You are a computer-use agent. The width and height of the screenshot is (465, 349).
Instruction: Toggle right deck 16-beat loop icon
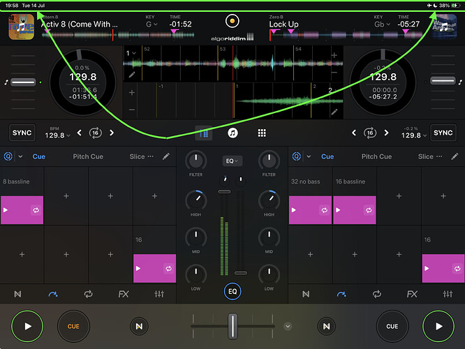(370, 133)
